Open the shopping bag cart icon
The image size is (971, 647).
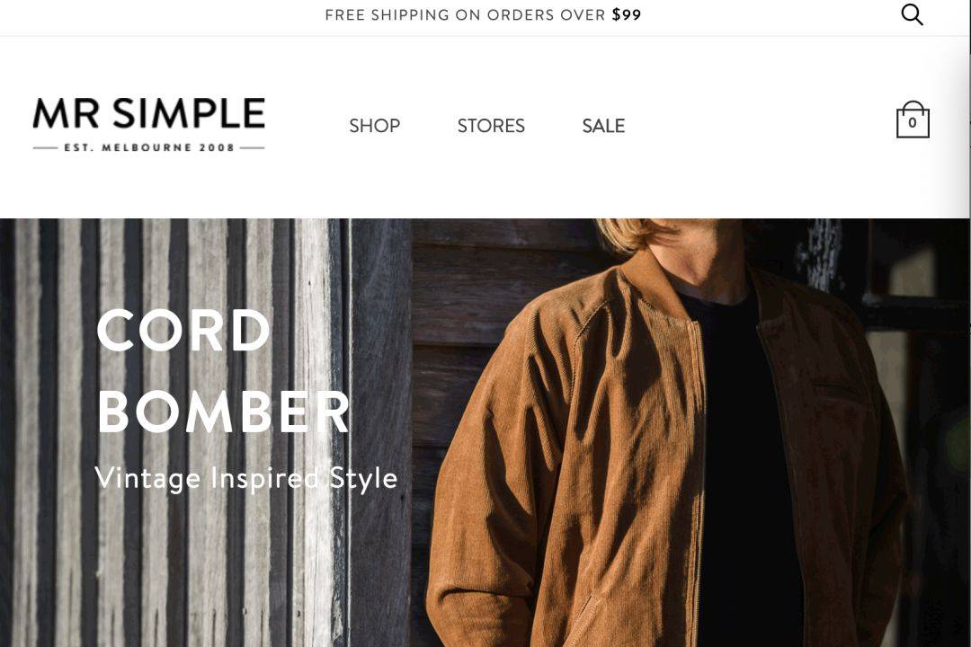(913, 120)
